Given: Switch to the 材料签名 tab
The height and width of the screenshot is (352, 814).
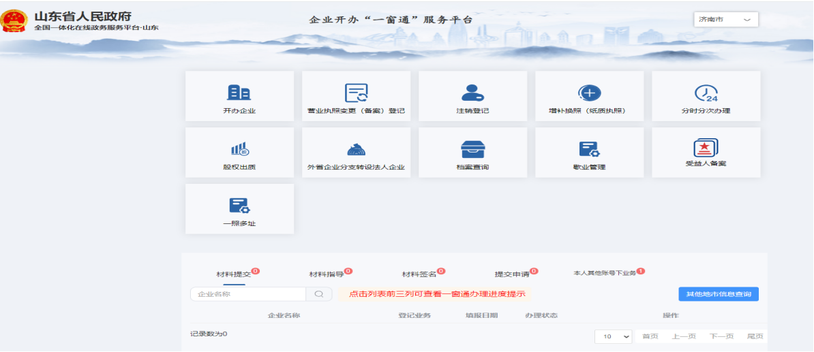Looking at the screenshot, I should tap(420, 274).
